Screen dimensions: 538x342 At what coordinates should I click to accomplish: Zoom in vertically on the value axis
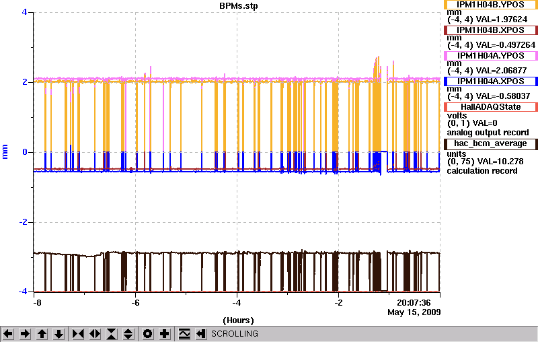112,334
